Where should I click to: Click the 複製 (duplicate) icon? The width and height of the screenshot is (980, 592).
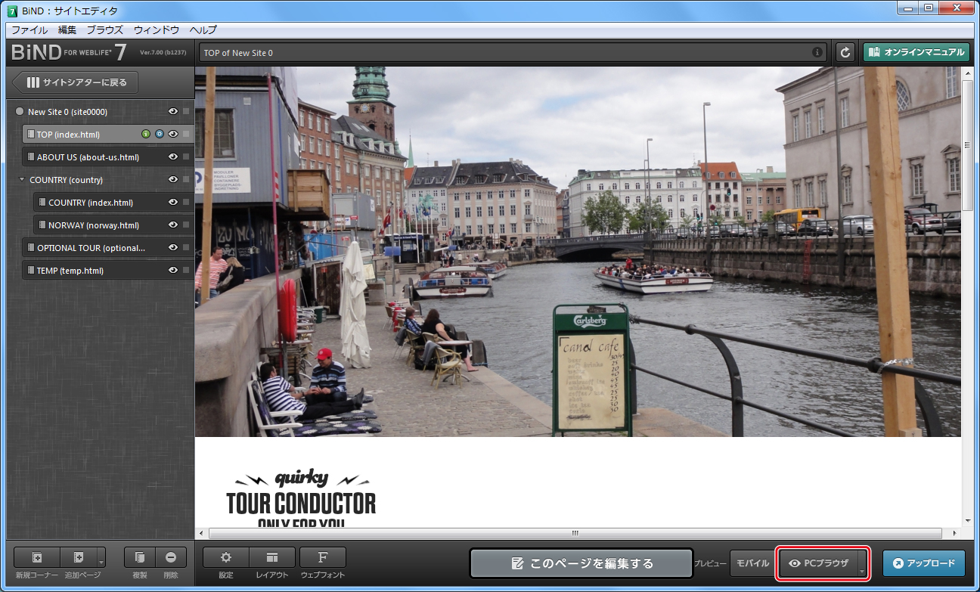tap(140, 557)
